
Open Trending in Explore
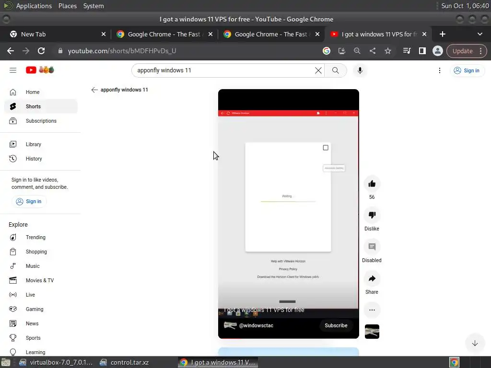point(41,237)
